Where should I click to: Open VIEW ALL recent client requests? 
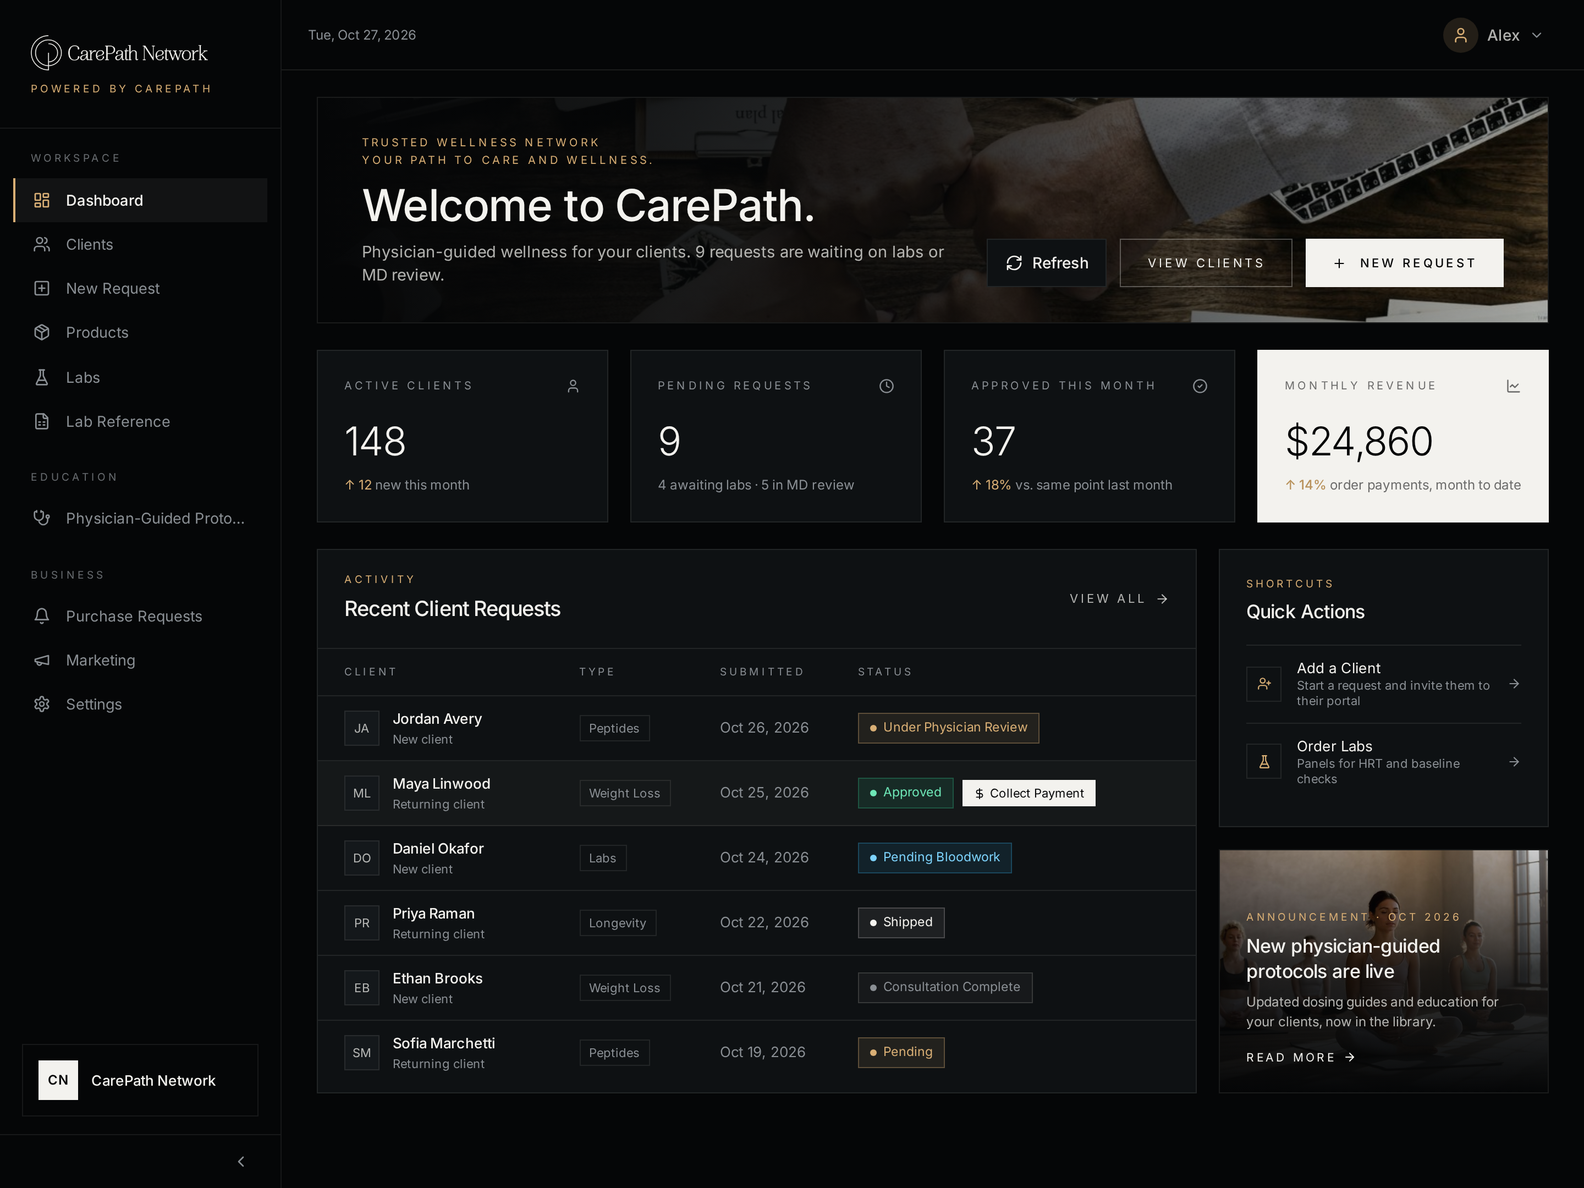coord(1119,598)
